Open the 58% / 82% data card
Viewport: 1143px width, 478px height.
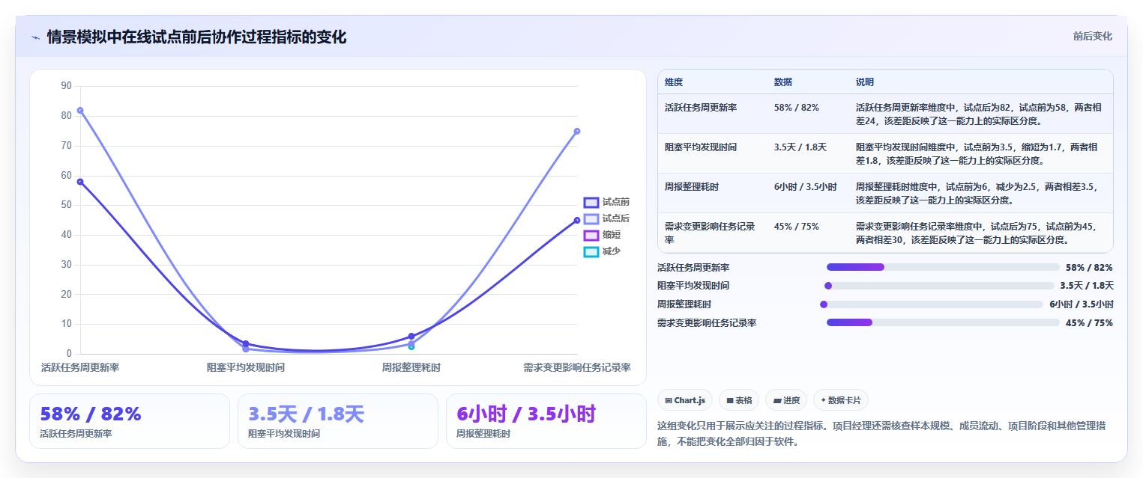pos(130,421)
